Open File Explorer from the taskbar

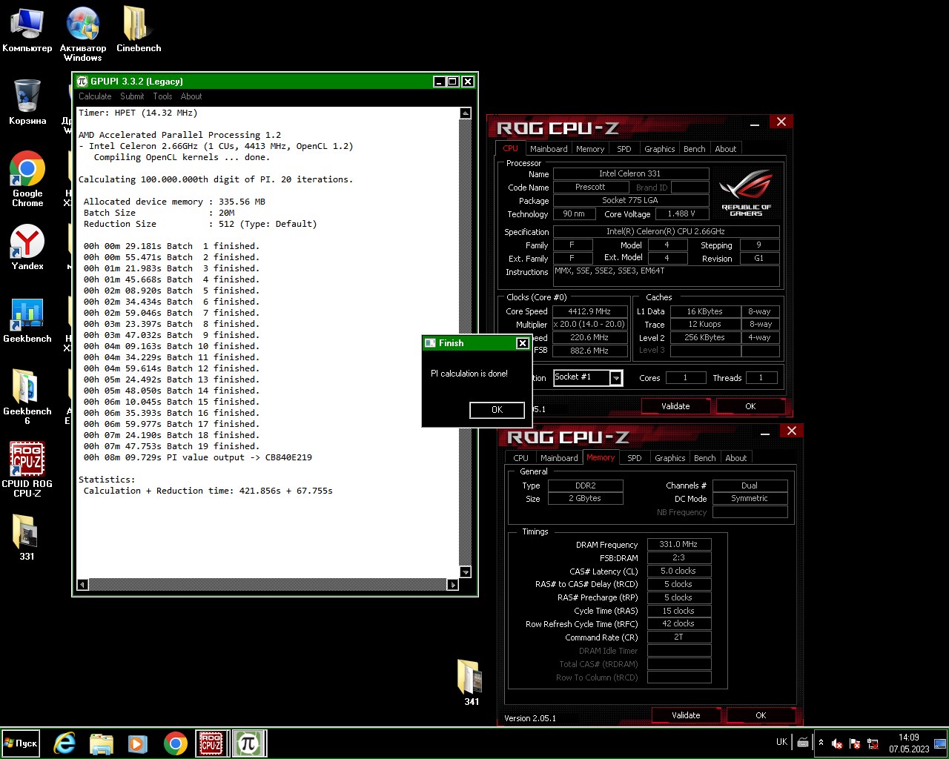[x=102, y=743]
